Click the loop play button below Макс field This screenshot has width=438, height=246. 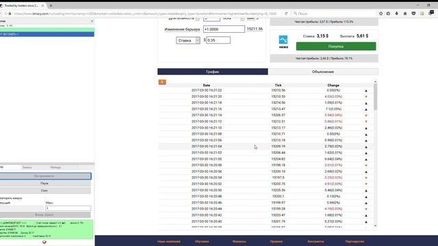coord(44,215)
